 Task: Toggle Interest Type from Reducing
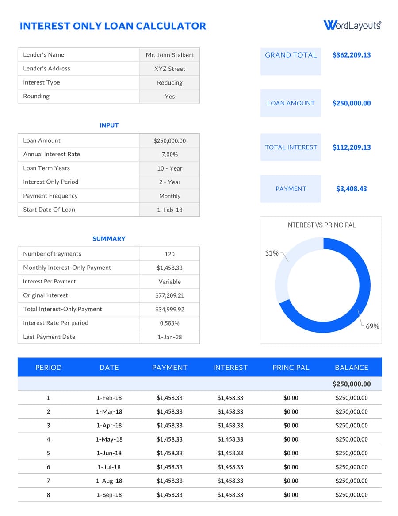pos(169,82)
